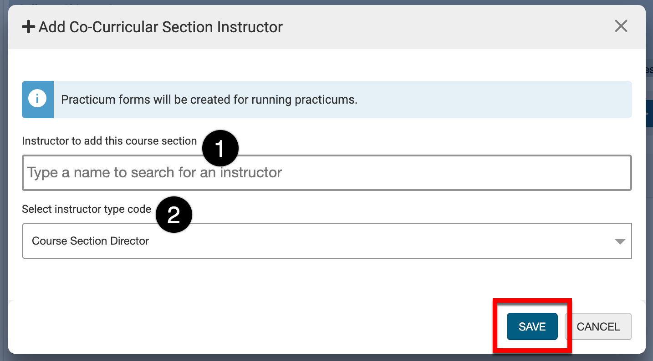The image size is (653, 361).
Task: Click the 'Select instructor type code' label
Action: point(87,209)
